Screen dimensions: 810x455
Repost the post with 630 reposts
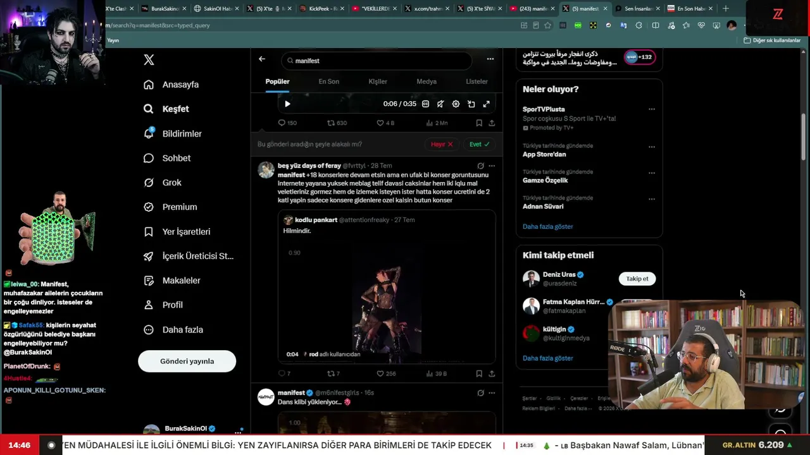(x=337, y=123)
